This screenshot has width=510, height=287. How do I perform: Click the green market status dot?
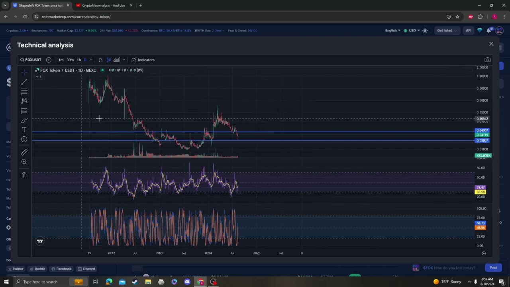pyautogui.click(x=102, y=70)
